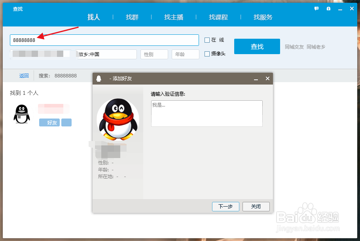
Task: Open the 同城交友 link
Action: [x=294, y=47]
